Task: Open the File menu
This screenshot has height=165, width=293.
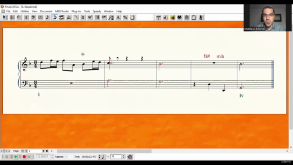Action: pyautogui.click(x=8, y=11)
